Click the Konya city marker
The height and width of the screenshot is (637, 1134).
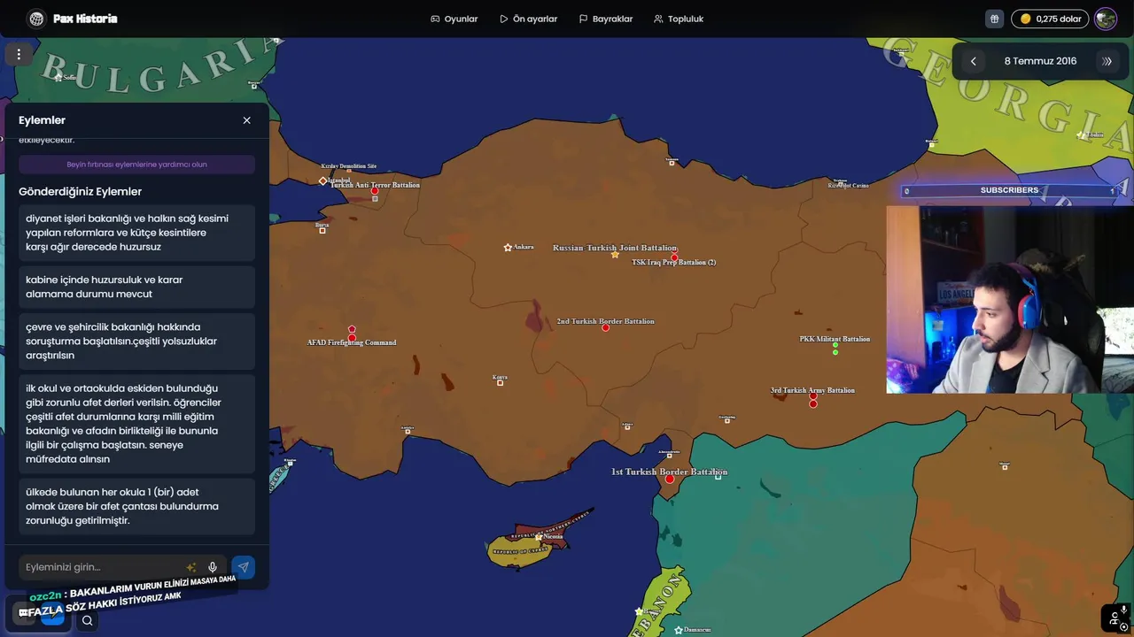(x=501, y=382)
